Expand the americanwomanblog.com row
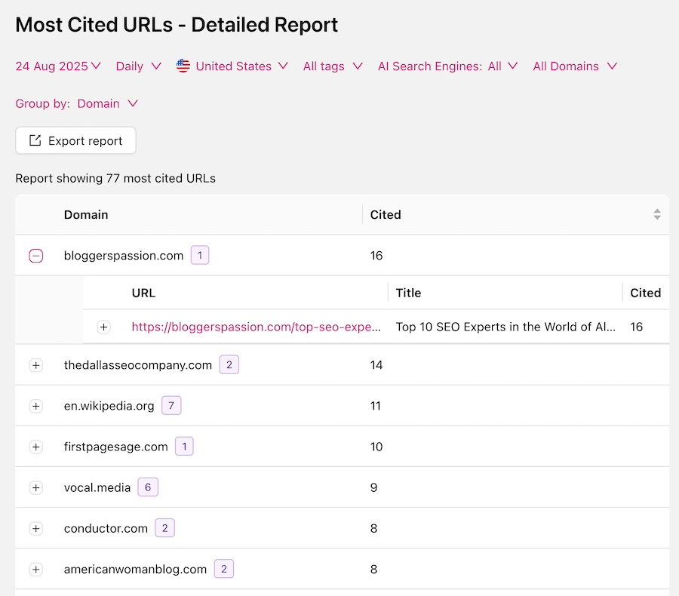 (36, 569)
